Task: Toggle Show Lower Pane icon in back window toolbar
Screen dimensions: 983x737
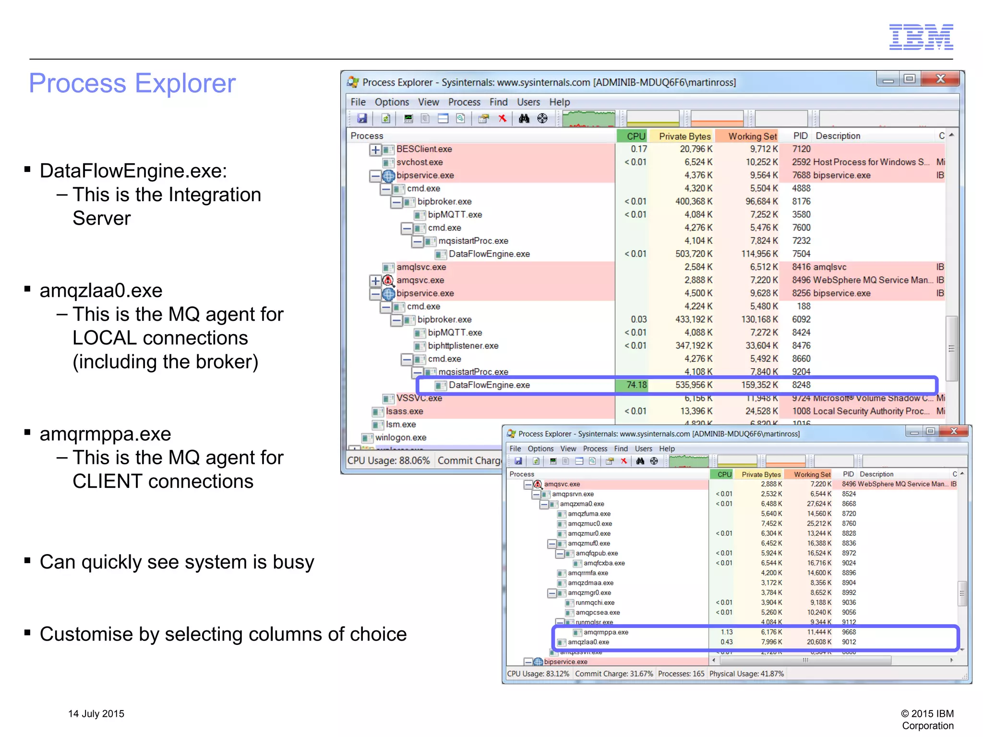Action: [443, 119]
